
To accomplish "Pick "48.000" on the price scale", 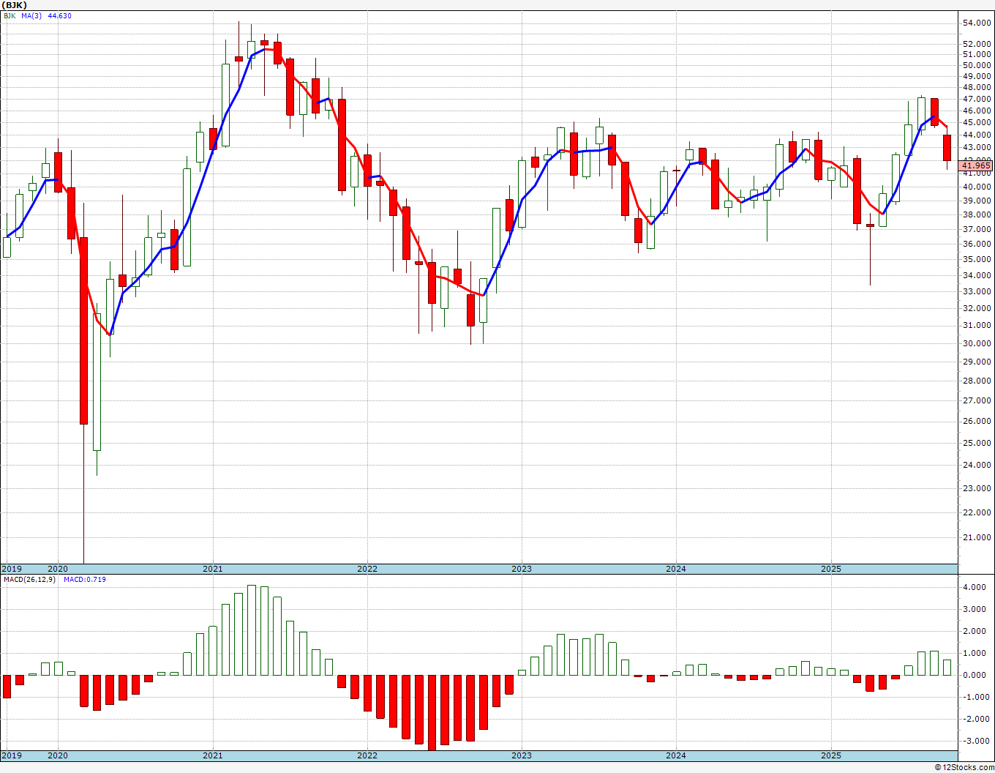I will pyautogui.click(x=977, y=87).
